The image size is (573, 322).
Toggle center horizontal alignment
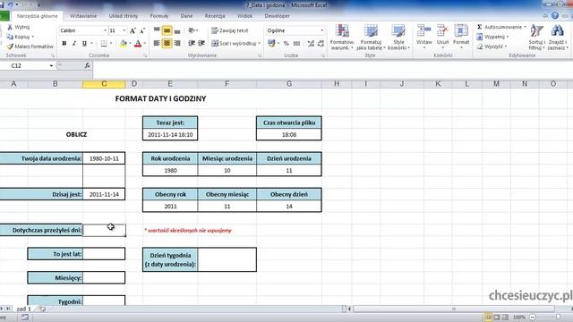(x=167, y=44)
